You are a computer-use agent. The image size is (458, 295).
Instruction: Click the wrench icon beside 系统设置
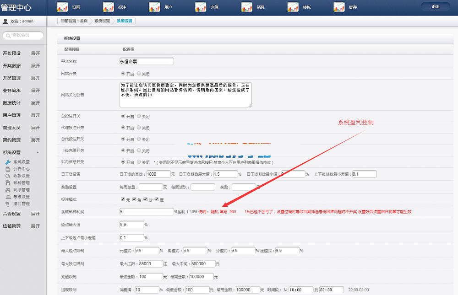click(8, 162)
